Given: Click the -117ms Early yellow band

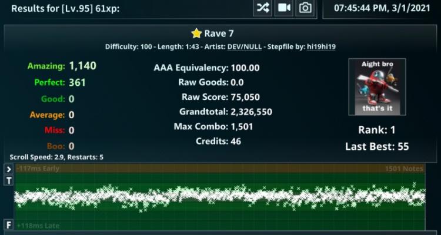Looking at the screenshot, I should click(220, 169).
